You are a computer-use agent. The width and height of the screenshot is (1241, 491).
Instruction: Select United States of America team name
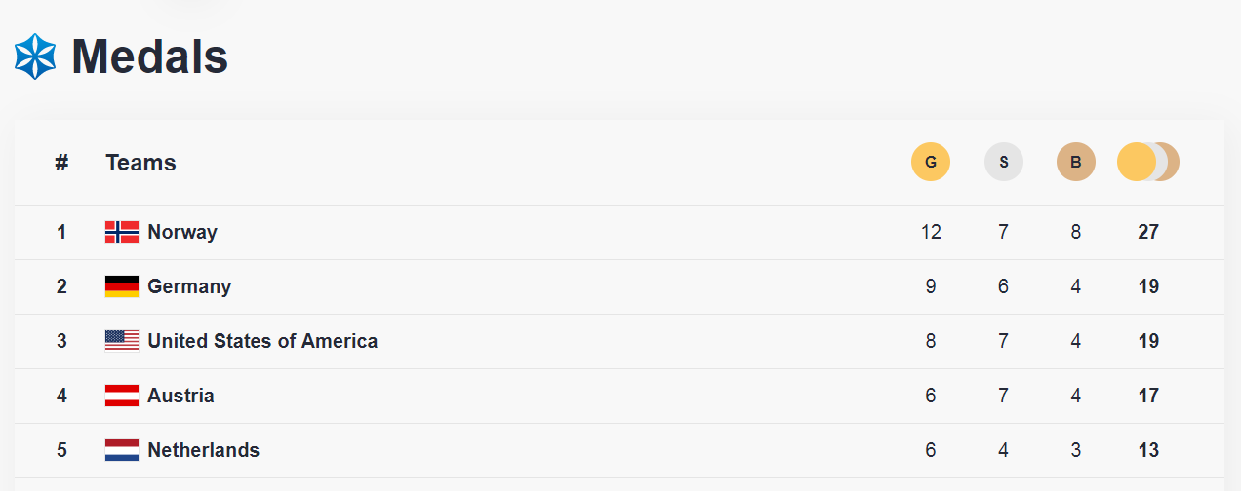262,341
